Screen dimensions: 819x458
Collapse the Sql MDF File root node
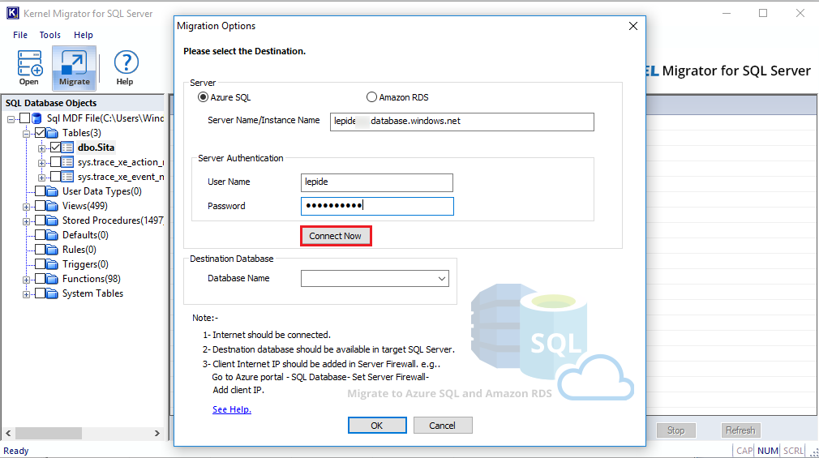[x=11, y=120]
